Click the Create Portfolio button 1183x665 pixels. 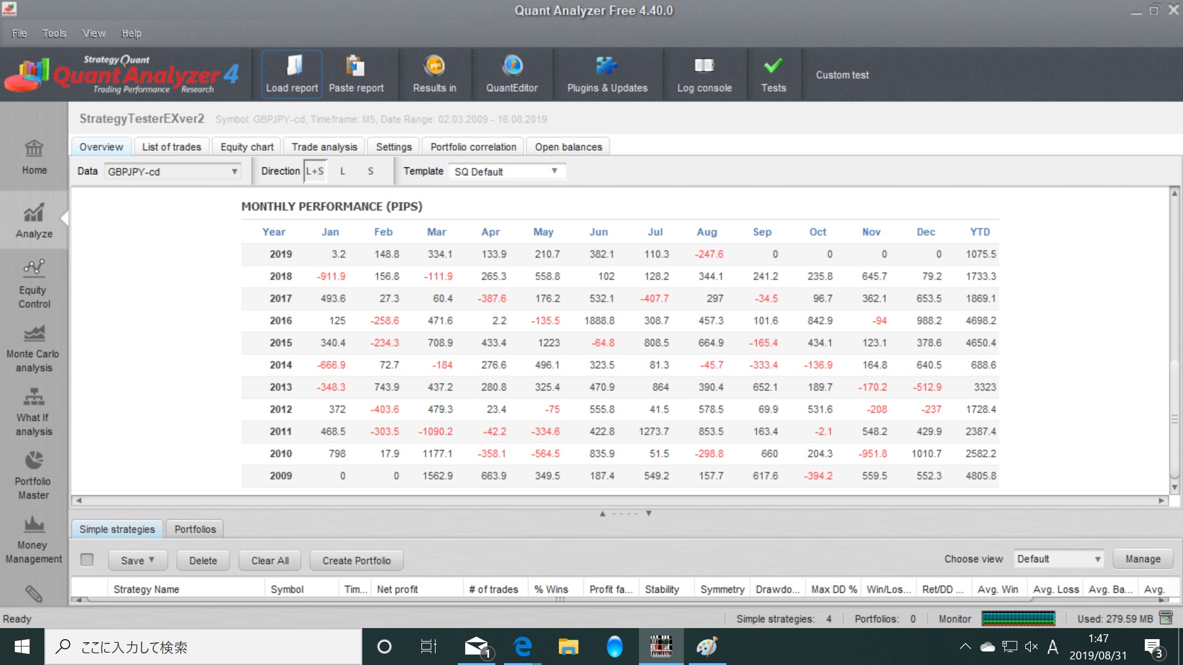tap(356, 560)
